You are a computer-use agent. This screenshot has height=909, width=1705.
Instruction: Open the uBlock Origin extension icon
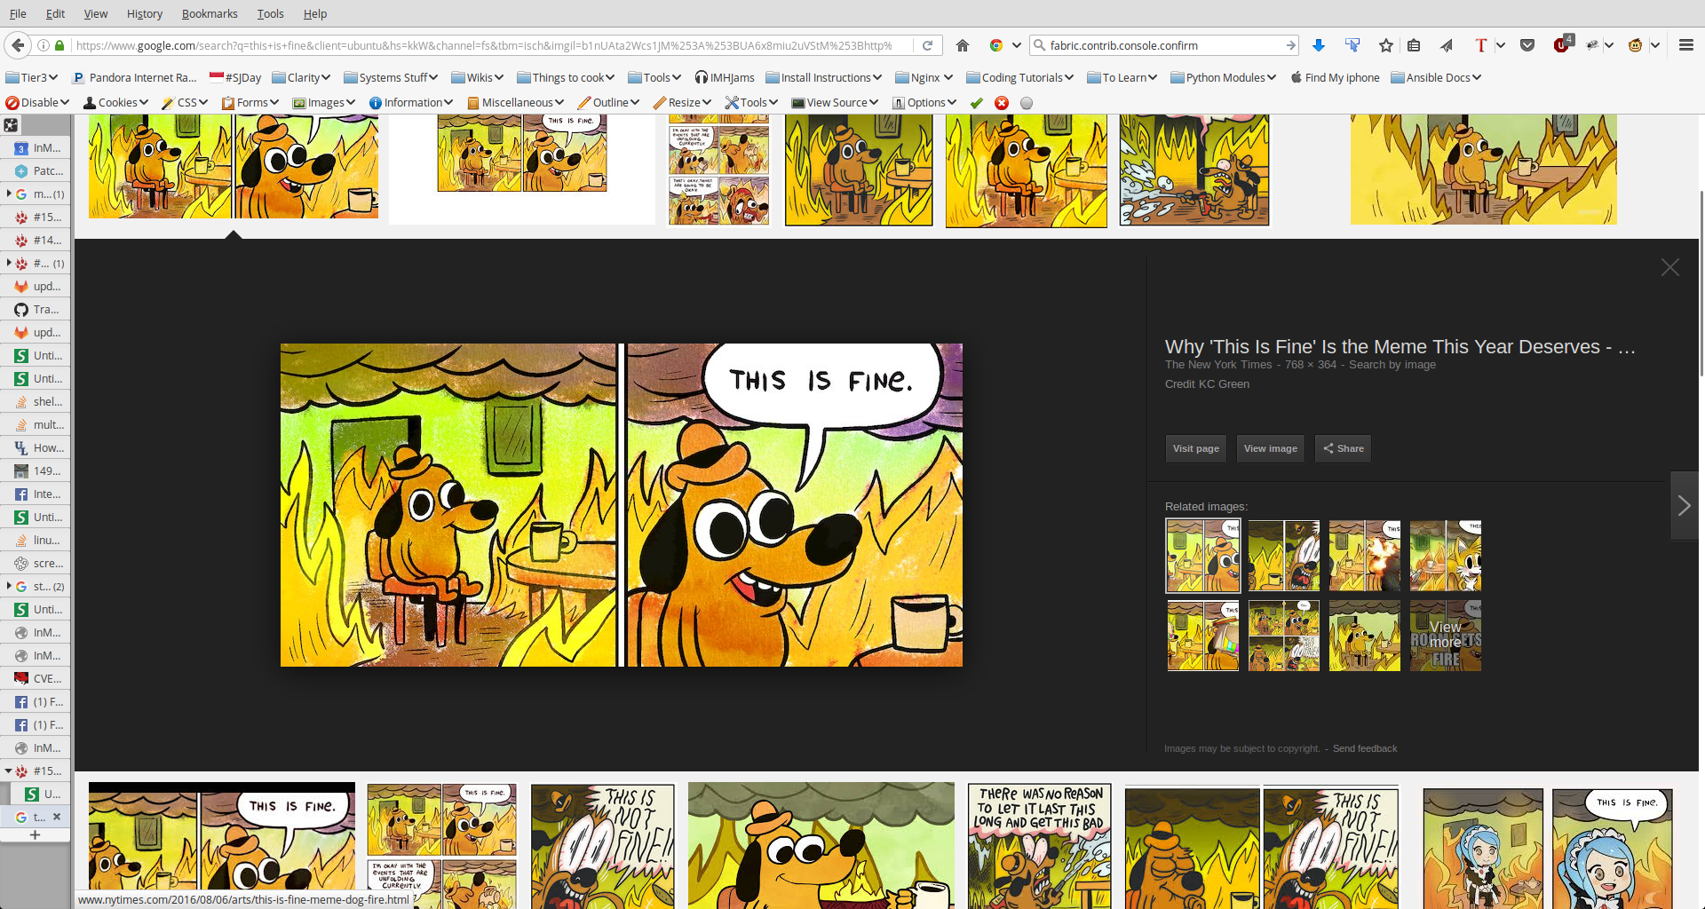click(x=1562, y=45)
